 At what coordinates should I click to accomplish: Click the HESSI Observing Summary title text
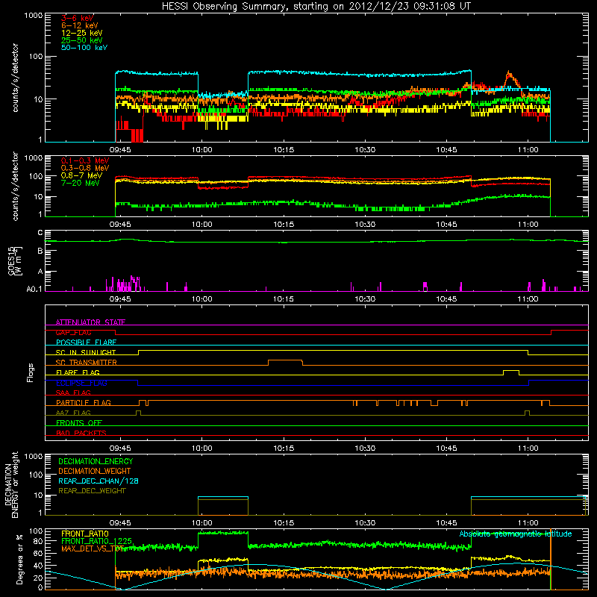[x=316, y=7]
